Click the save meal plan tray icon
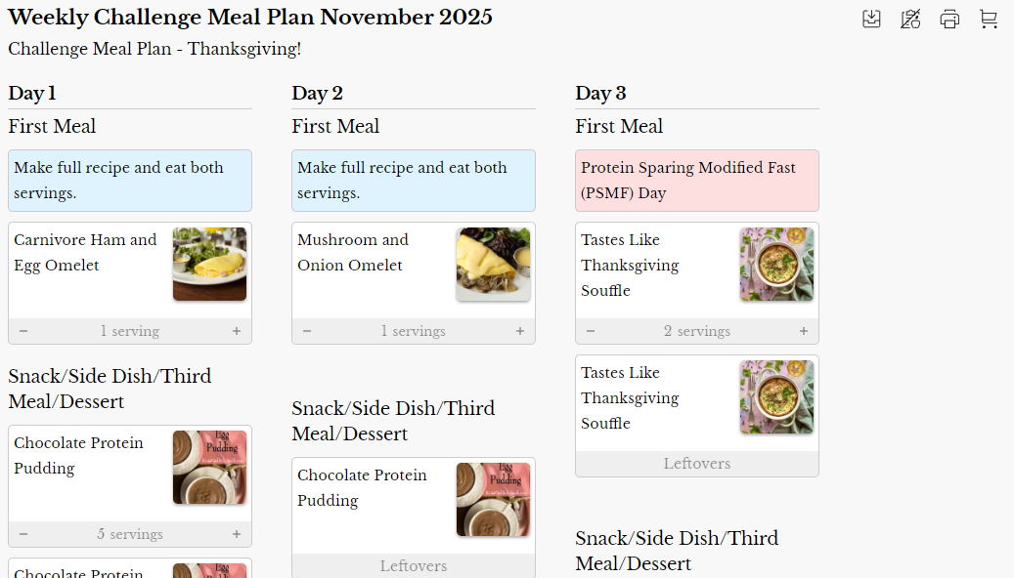Viewport: 1014px width, 578px height. pyautogui.click(x=871, y=20)
